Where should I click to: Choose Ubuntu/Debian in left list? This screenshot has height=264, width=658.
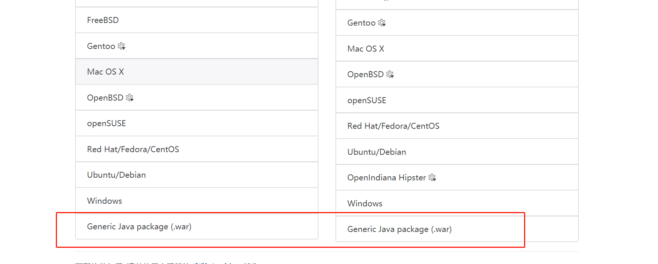point(197,175)
